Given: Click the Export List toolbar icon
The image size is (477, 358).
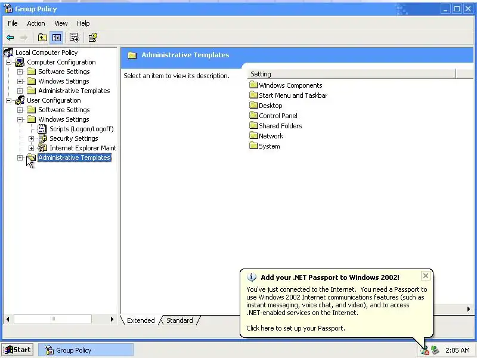Looking at the screenshot, I should click(x=74, y=38).
